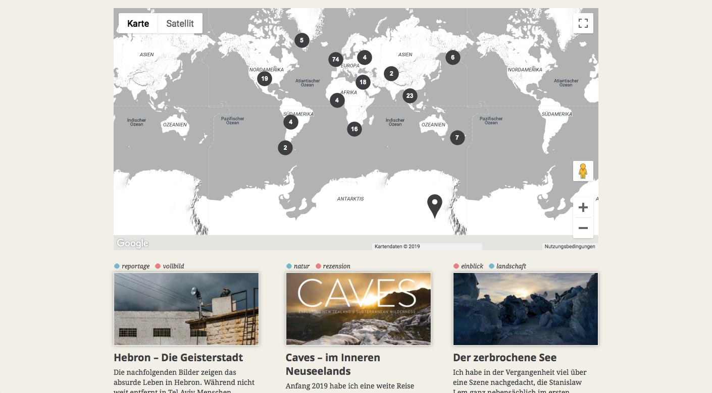Open the Nutzungsbedingungen link
The width and height of the screenshot is (712, 393).
click(570, 247)
